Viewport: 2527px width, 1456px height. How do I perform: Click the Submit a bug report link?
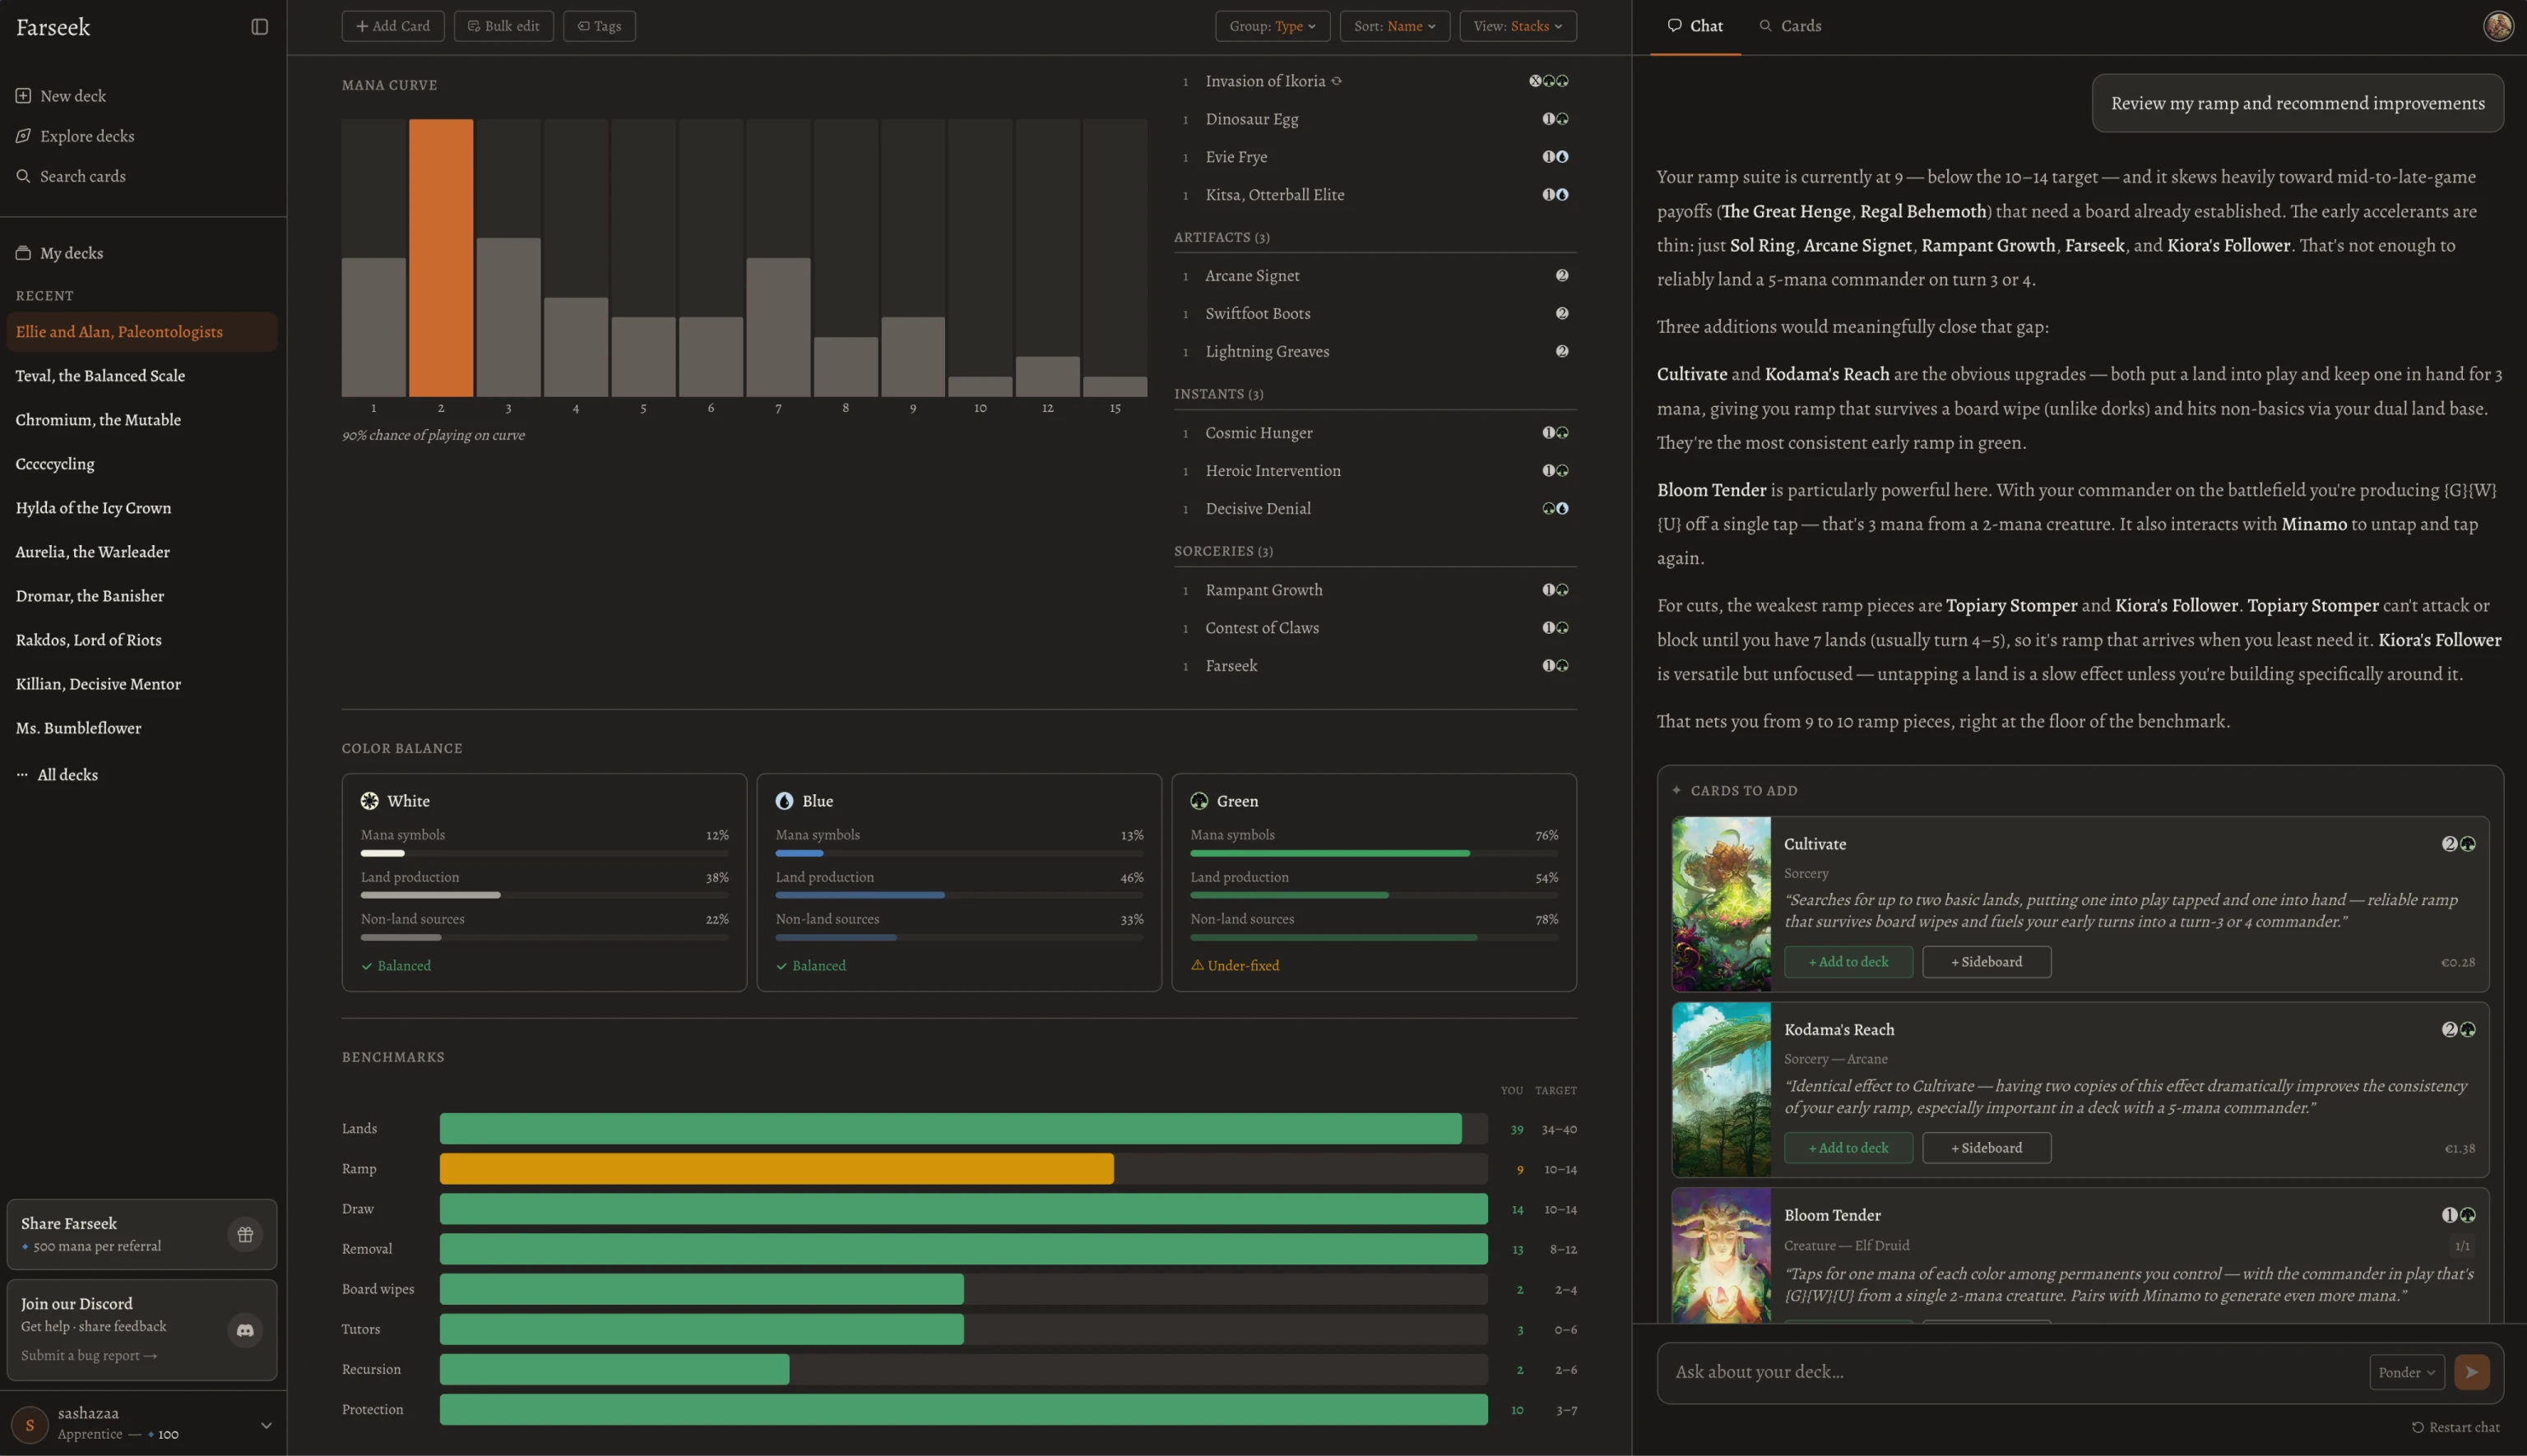pos(88,1355)
